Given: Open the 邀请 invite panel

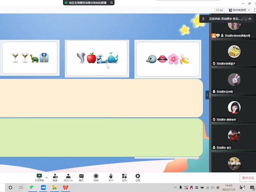Looking at the screenshot, I should [x=55, y=178].
